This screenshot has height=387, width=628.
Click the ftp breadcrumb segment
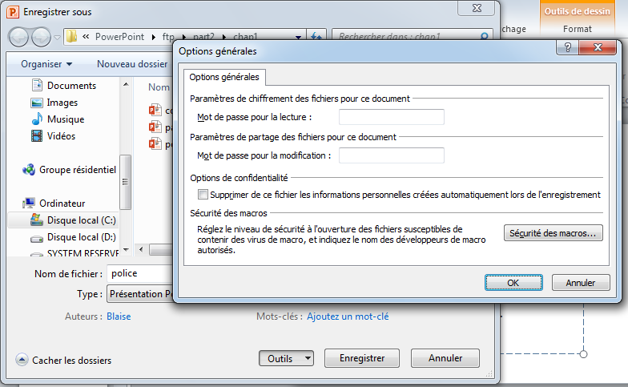pyautogui.click(x=168, y=37)
